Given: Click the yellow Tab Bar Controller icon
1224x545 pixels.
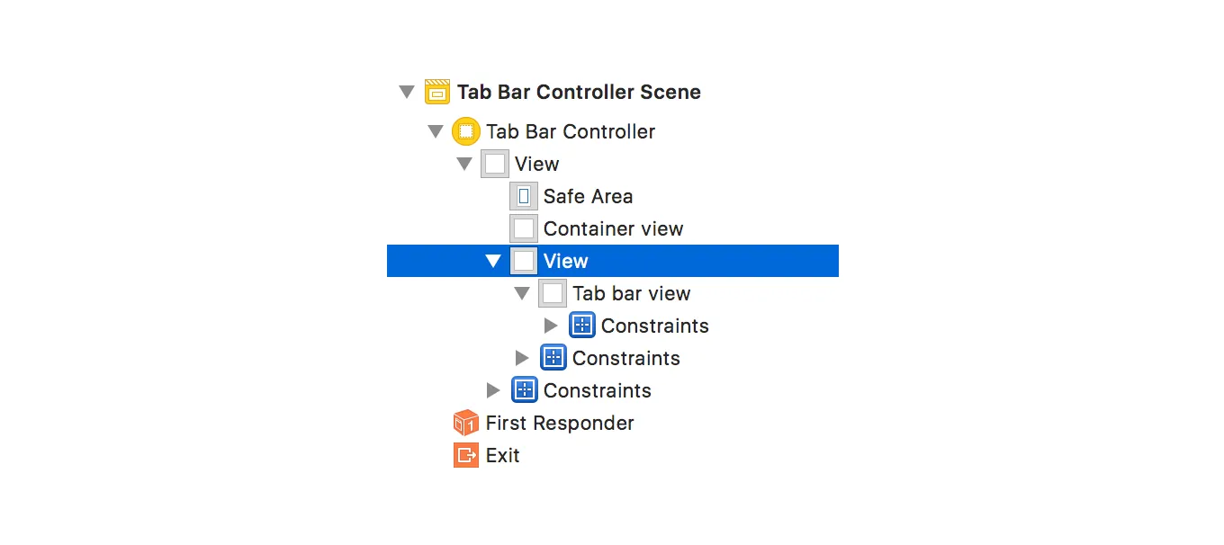Looking at the screenshot, I should click(466, 131).
